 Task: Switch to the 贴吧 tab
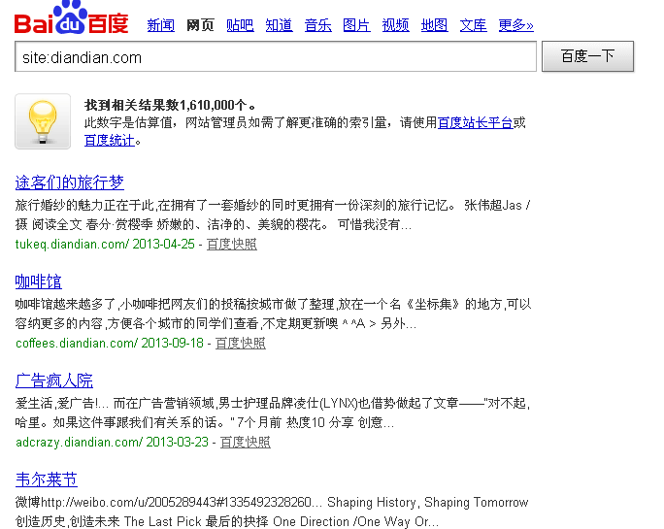[240, 25]
